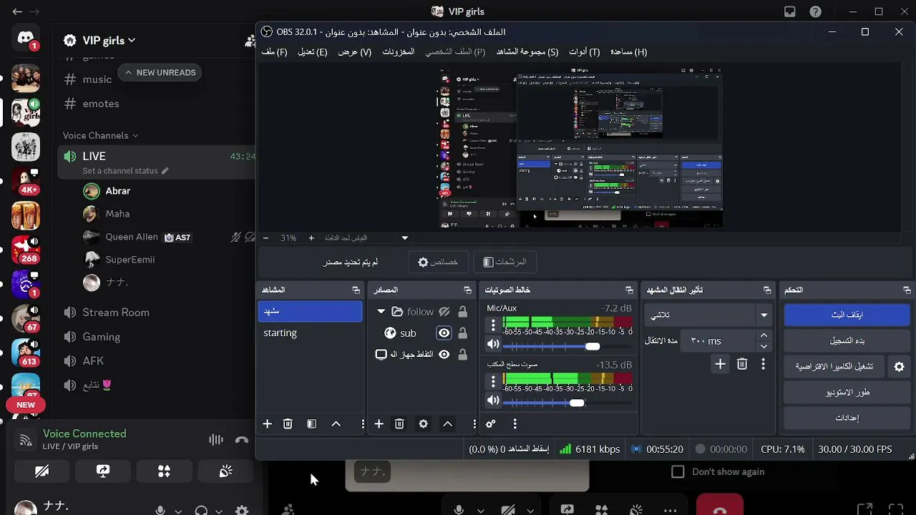Screen dimensions: 916x515
Task: Open the OBS View (V) menu
Action: (x=355, y=52)
